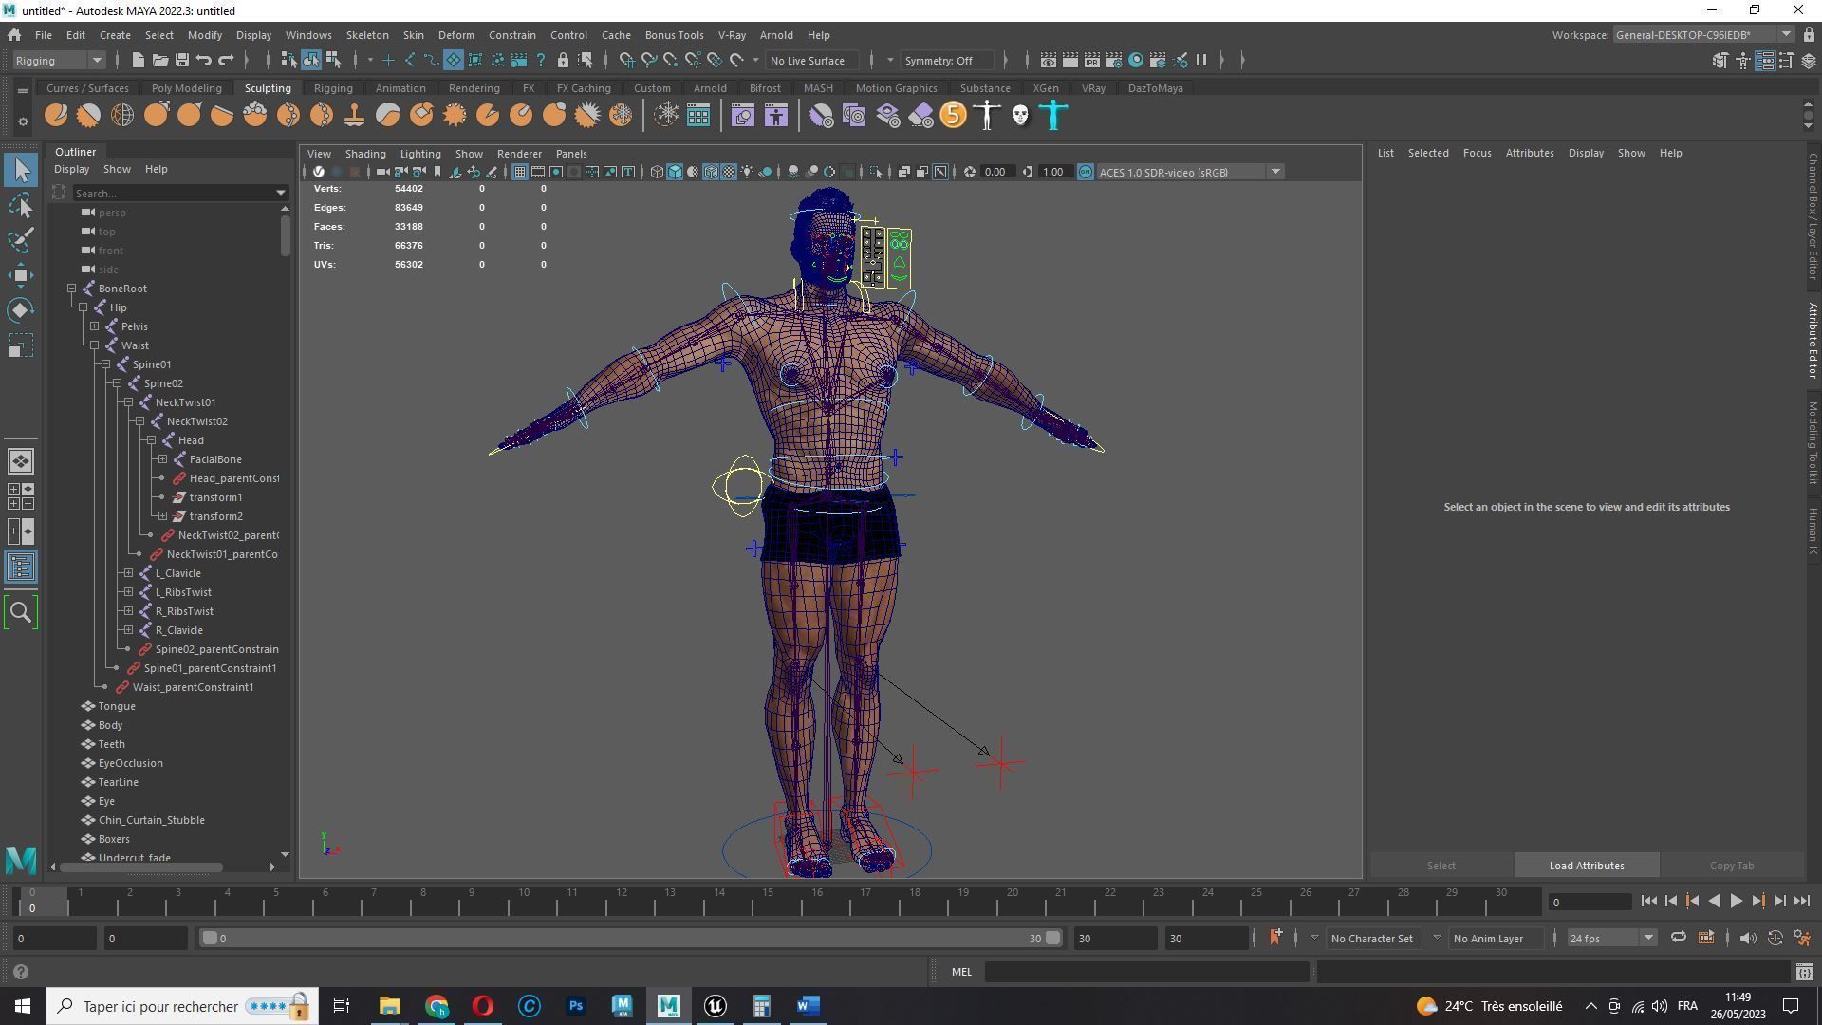Click the Load Attributes button
The image size is (1822, 1025).
coord(1586,866)
